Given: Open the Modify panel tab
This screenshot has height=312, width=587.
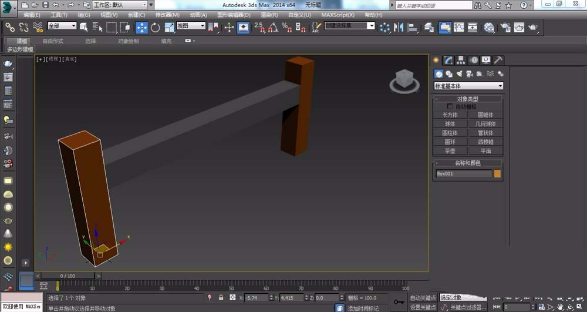Looking at the screenshot, I should pos(448,60).
